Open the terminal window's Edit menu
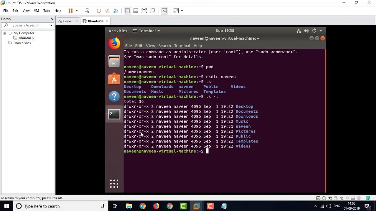Viewport: 376px width, 211px height. coord(139,46)
